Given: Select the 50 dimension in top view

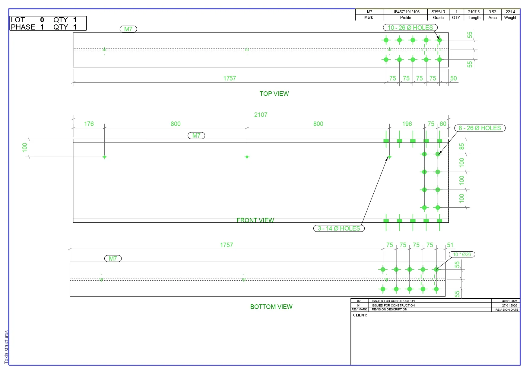Looking at the screenshot, I should point(454,78).
